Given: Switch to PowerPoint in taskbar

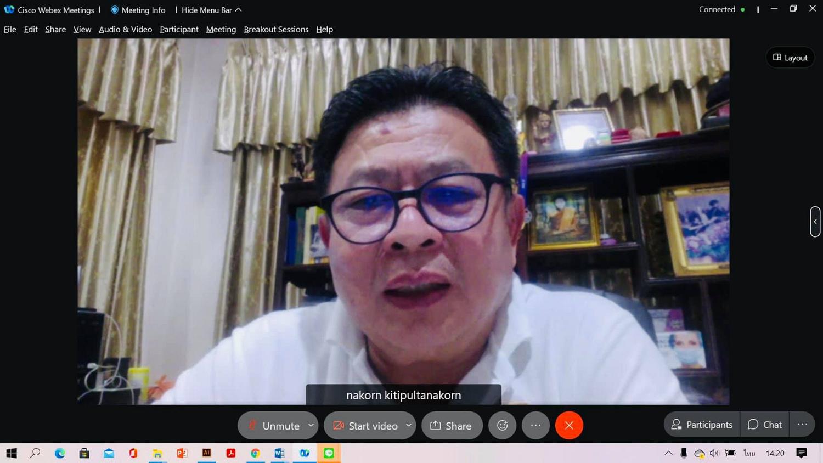Looking at the screenshot, I should 182,453.
